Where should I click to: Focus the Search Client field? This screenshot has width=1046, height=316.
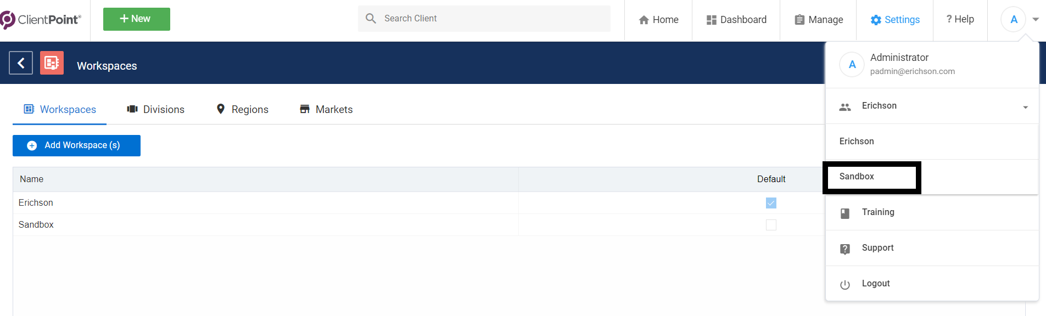(x=484, y=19)
